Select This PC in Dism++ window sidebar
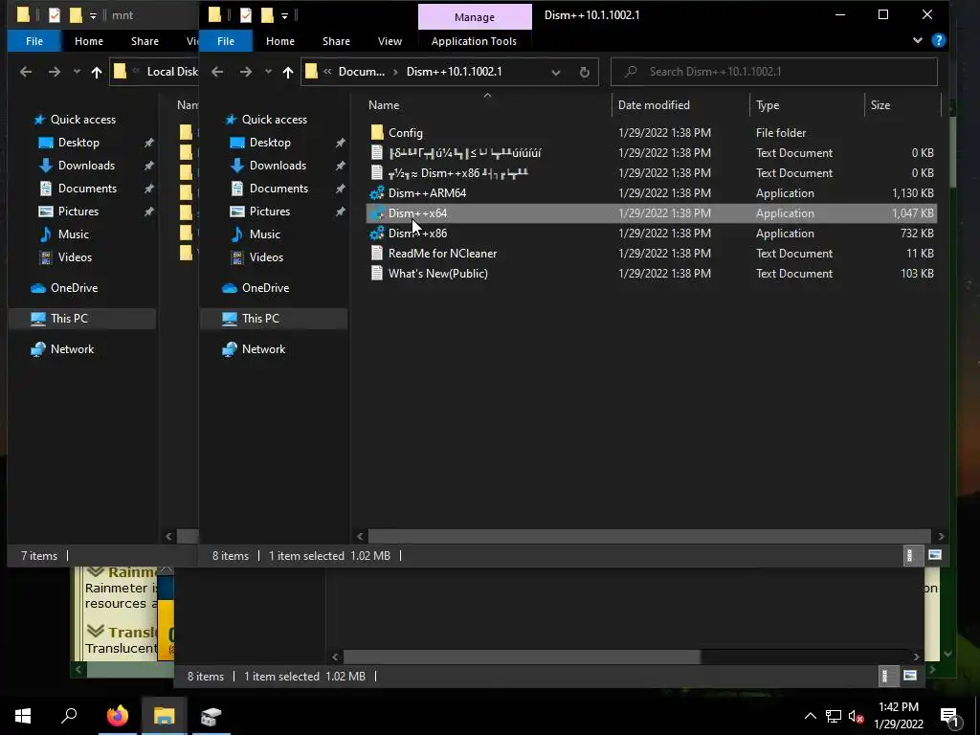The height and width of the screenshot is (735, 980). click(x=274, y=318)
